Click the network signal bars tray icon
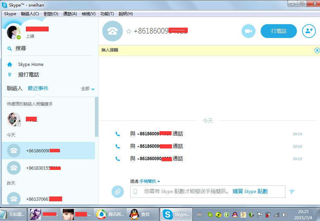Viewport: 320px width, 221px height. 277,215
